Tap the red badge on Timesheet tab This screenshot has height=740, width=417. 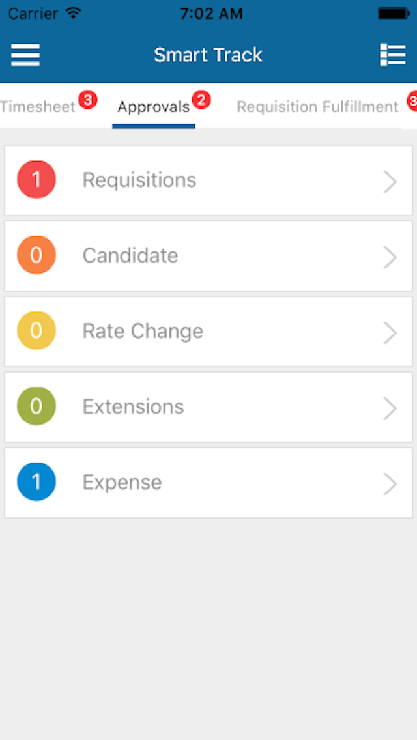(x=88, y=100)
